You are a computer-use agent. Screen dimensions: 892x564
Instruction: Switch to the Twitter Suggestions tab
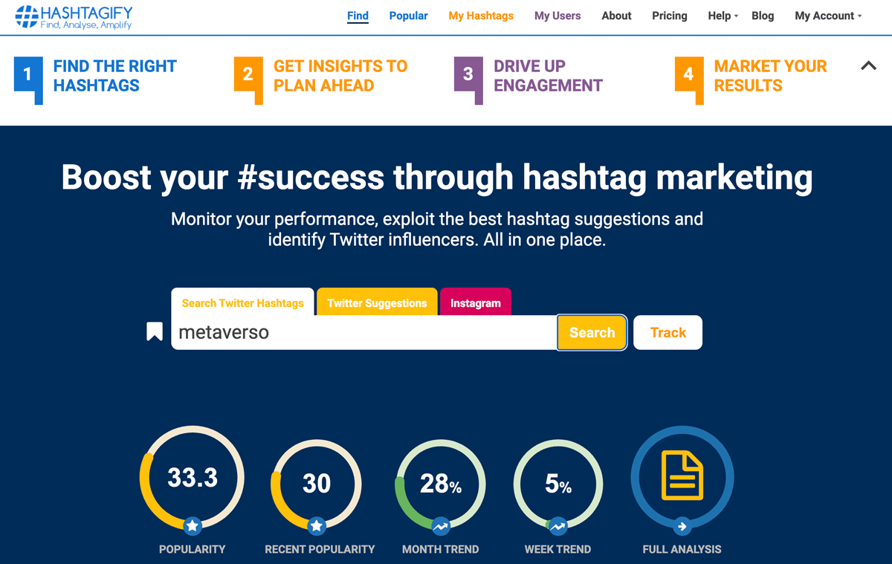[376, 302]
